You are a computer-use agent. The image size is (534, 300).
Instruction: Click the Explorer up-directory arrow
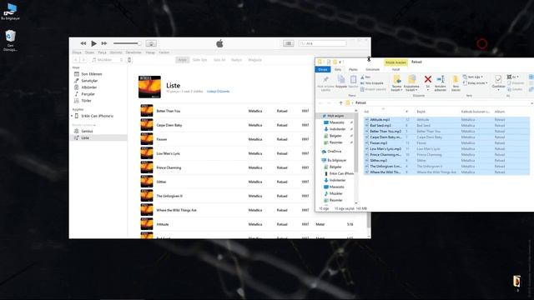341,102
